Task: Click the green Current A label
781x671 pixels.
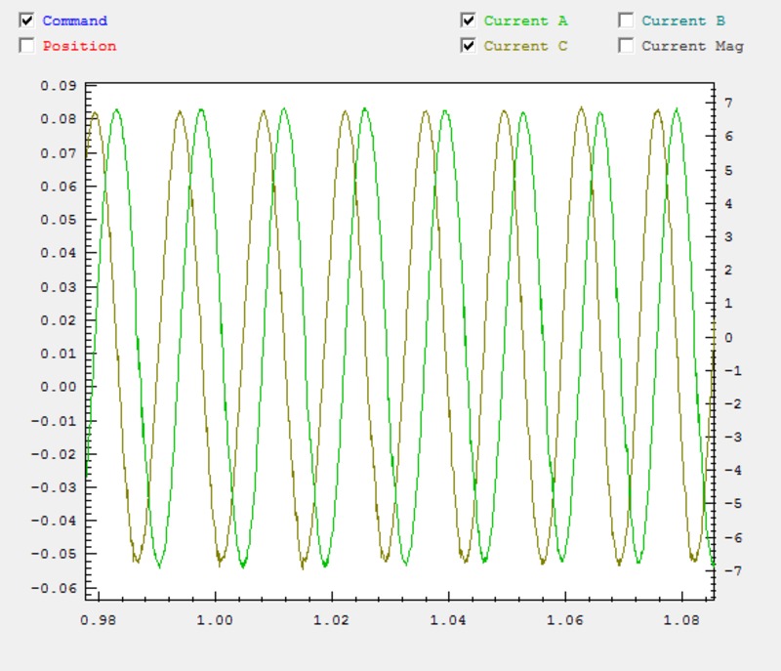Action: 525,21
